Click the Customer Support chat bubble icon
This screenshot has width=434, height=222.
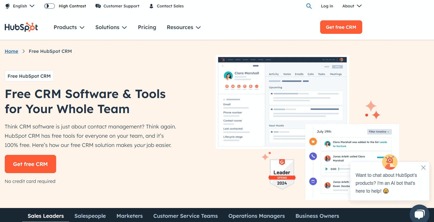98,6
